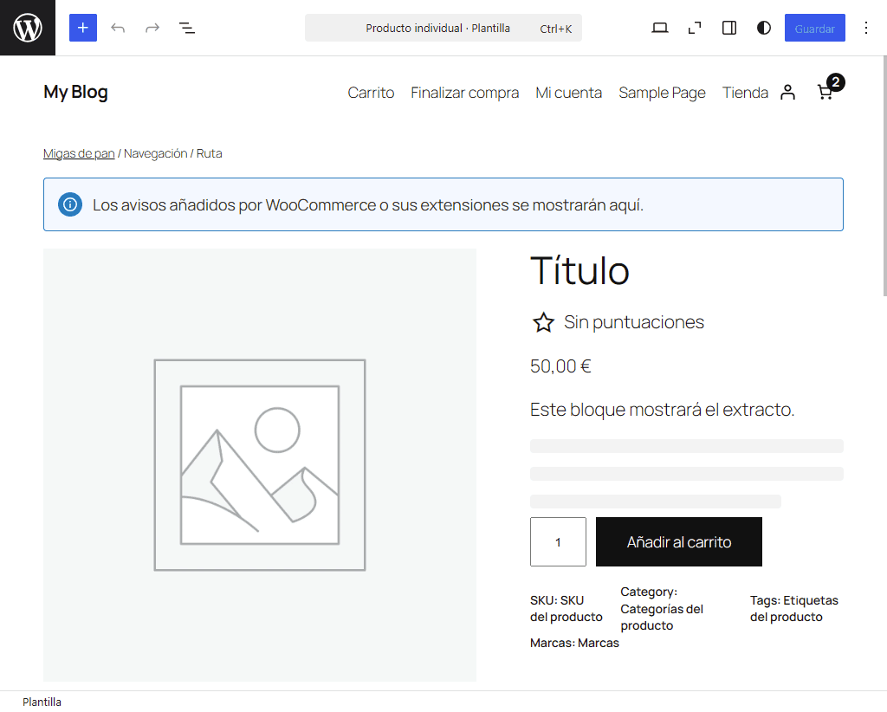Click the editor vertical scrollbar

coord(884,175)
